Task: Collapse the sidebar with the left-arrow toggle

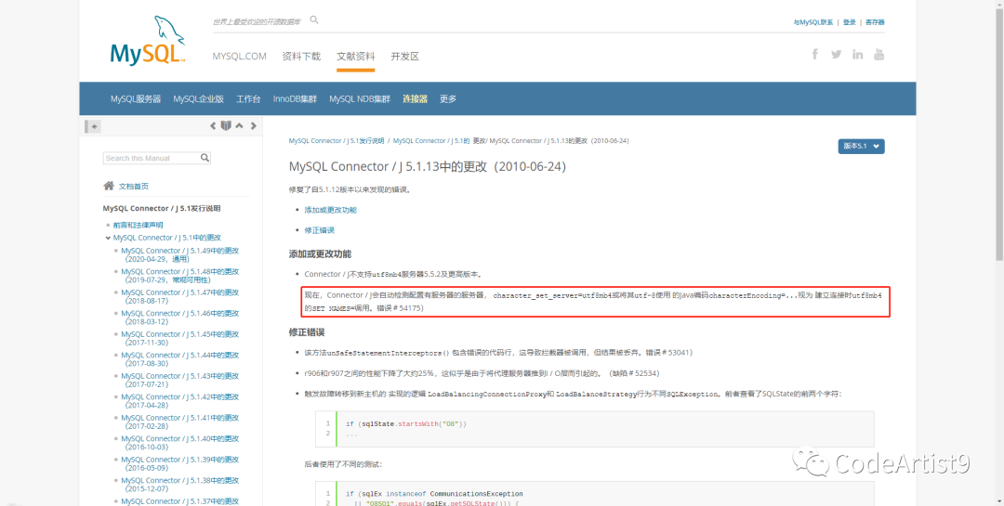Action: [93, 126]
